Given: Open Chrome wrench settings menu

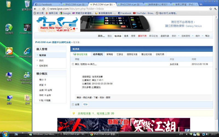Looking at the screenshot, I should coord(215,9).
